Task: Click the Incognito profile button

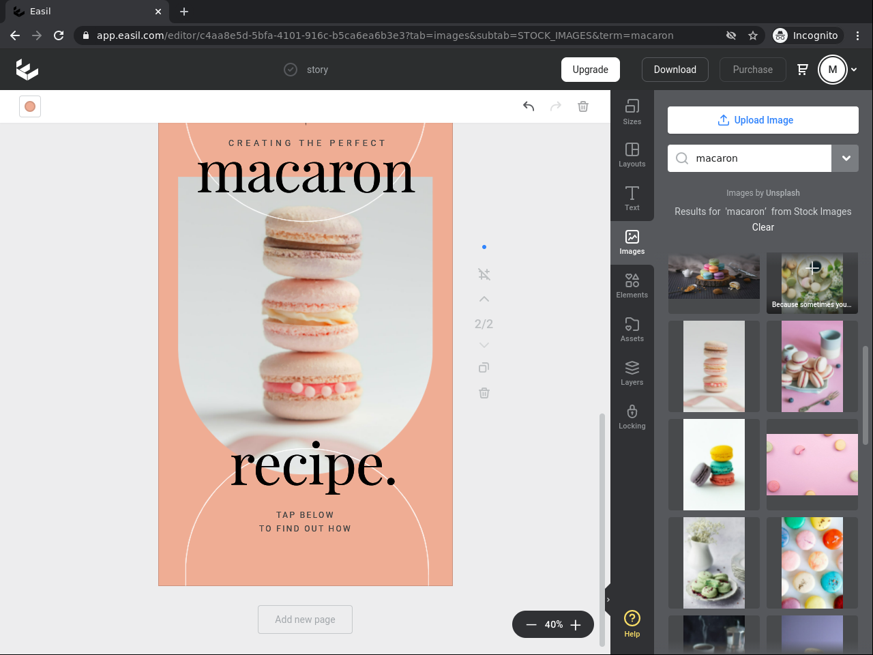Action: [x=806, y=35]
